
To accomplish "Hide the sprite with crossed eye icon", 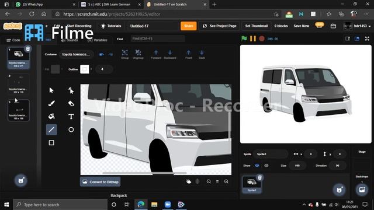I will (x=266, y=166).
